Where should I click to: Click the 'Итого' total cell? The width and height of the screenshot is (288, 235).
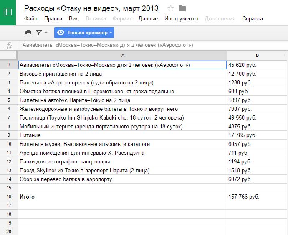pyautogui.click(x=122, y=197)
